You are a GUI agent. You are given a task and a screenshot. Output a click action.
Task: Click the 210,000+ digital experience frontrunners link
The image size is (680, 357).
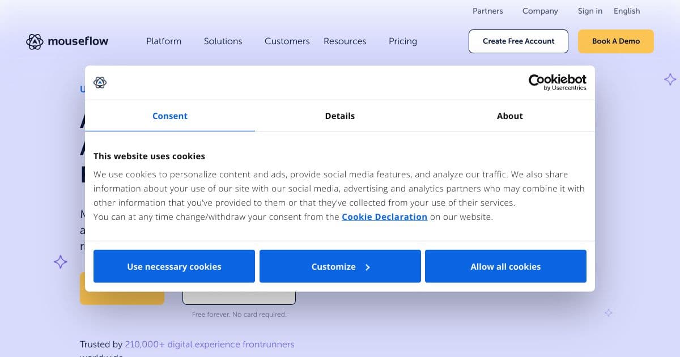[x=210, y=344]
